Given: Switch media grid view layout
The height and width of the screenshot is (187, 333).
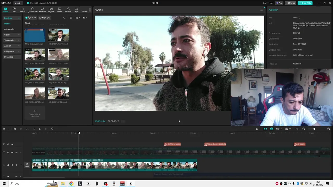Looking at the screenshot, I should click(x=71, y=18).
